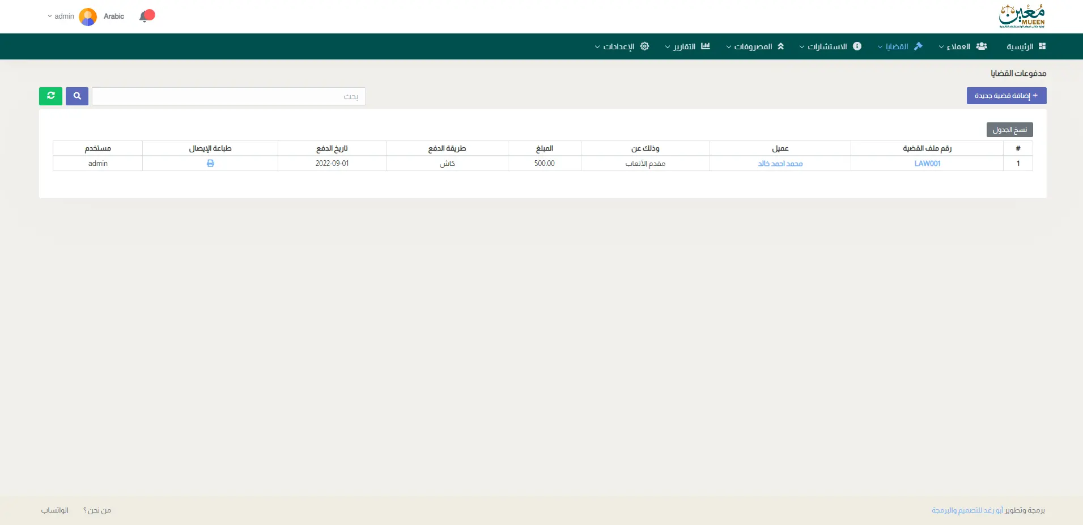
Task: Click the إضافة قضية جديدة button
Action: (1006, 96)
